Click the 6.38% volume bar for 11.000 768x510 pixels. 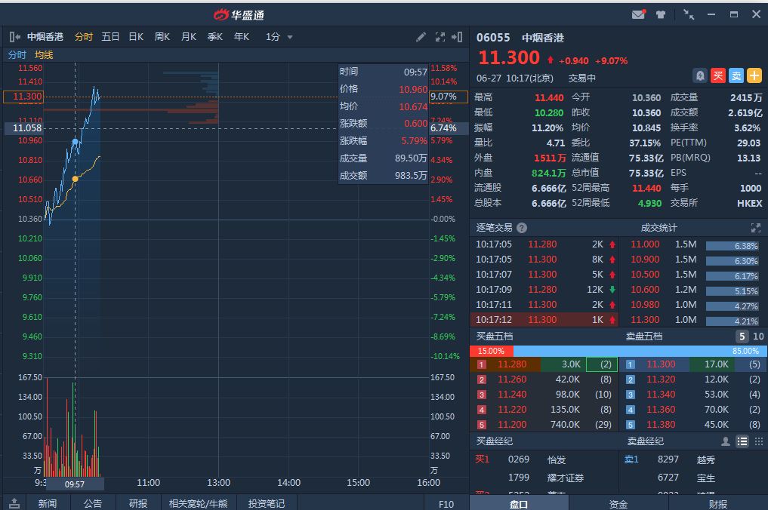733,246
